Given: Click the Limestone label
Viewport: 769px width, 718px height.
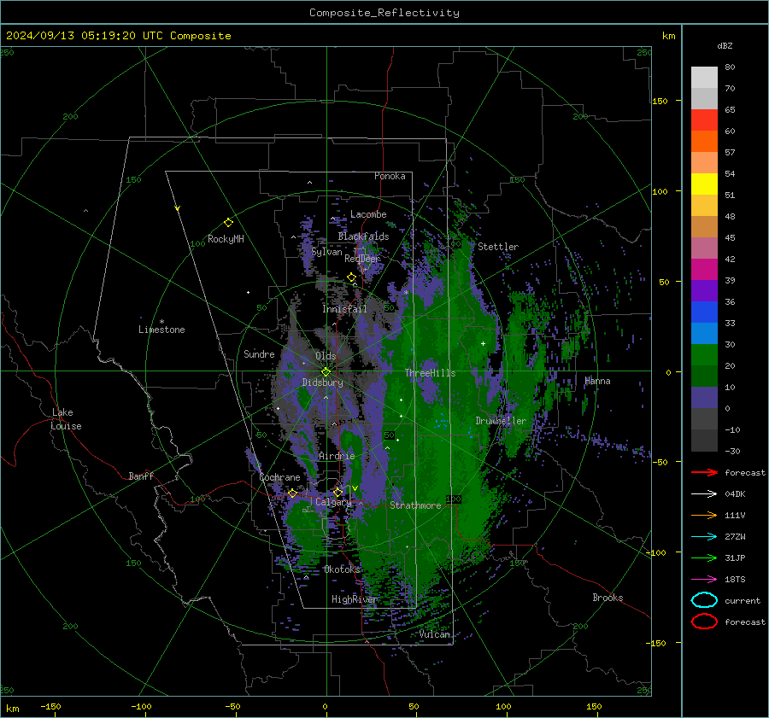Looking at the screenshot, I should click(161, 330).
